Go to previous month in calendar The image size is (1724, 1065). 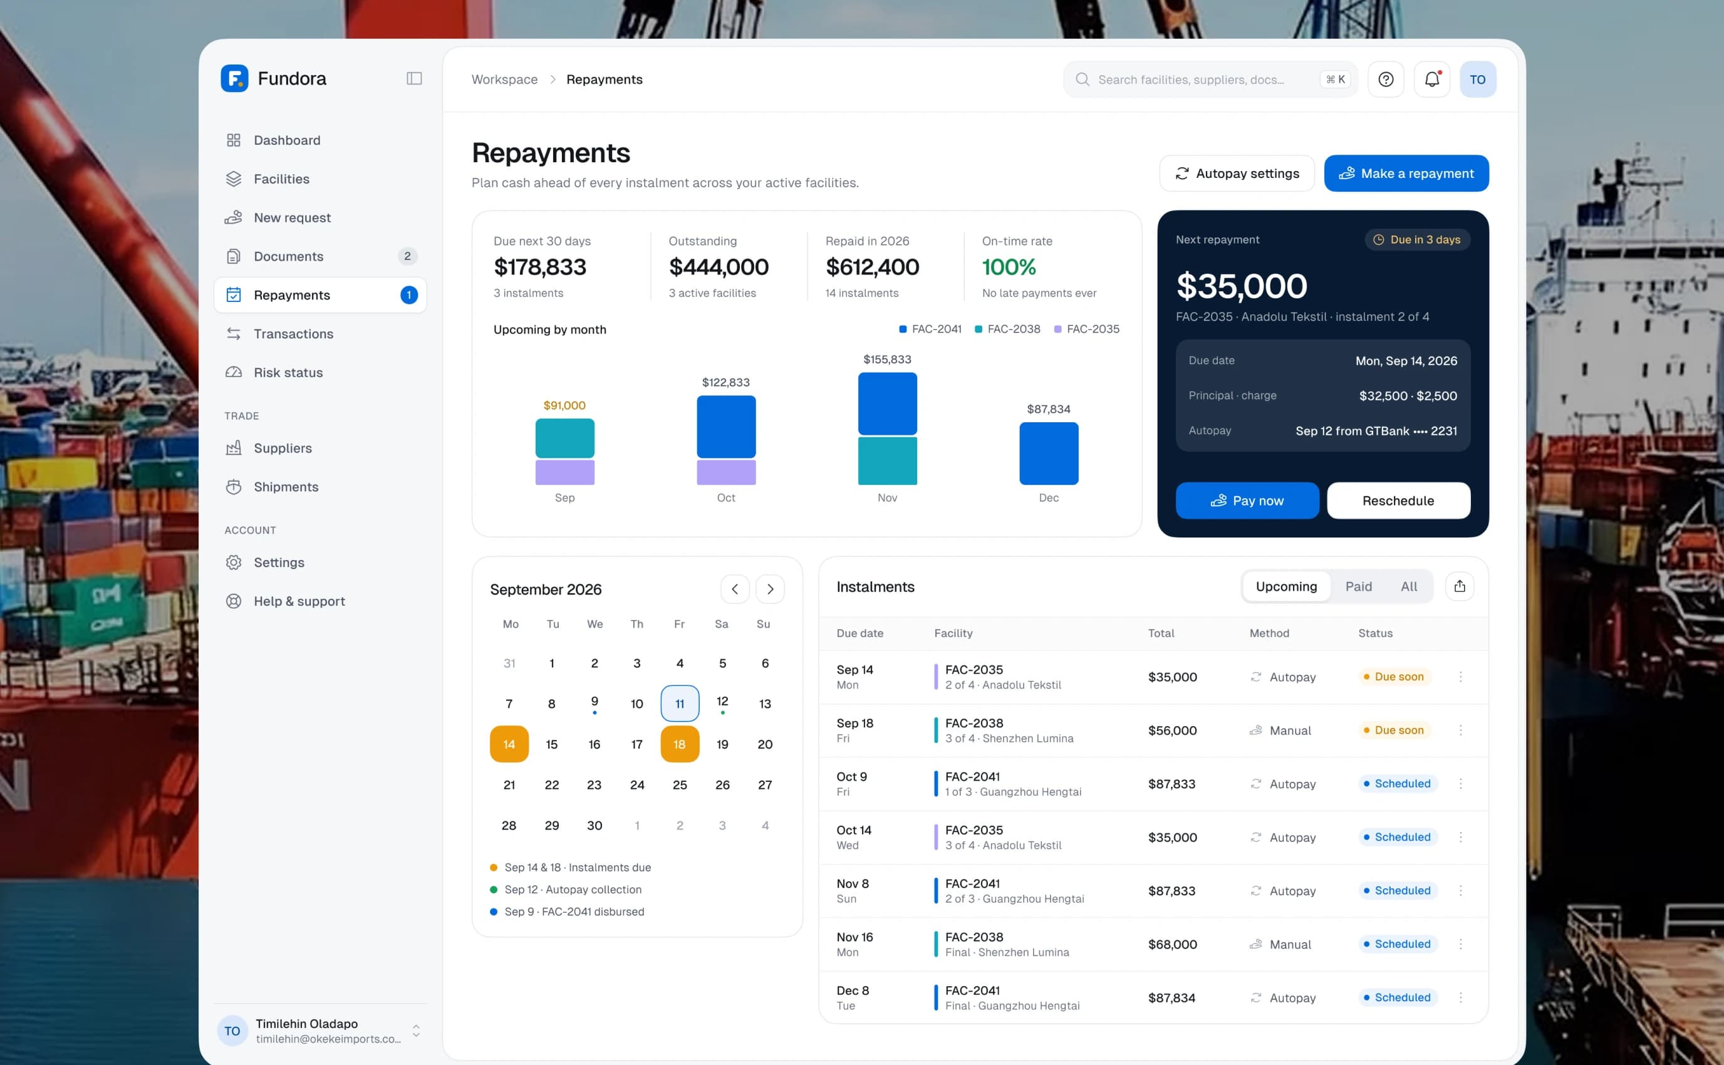point(735,589)
